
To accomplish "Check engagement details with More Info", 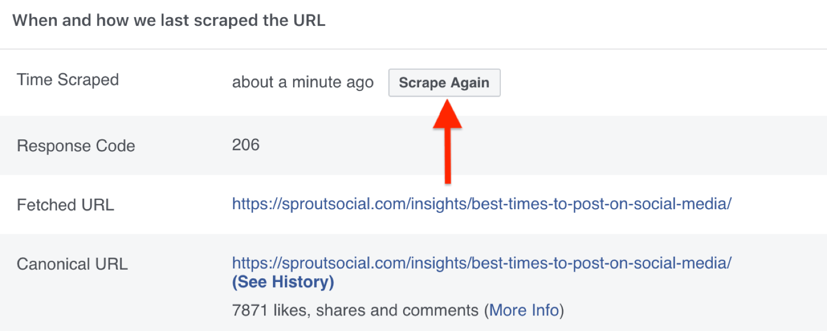I will pos(523,310).
